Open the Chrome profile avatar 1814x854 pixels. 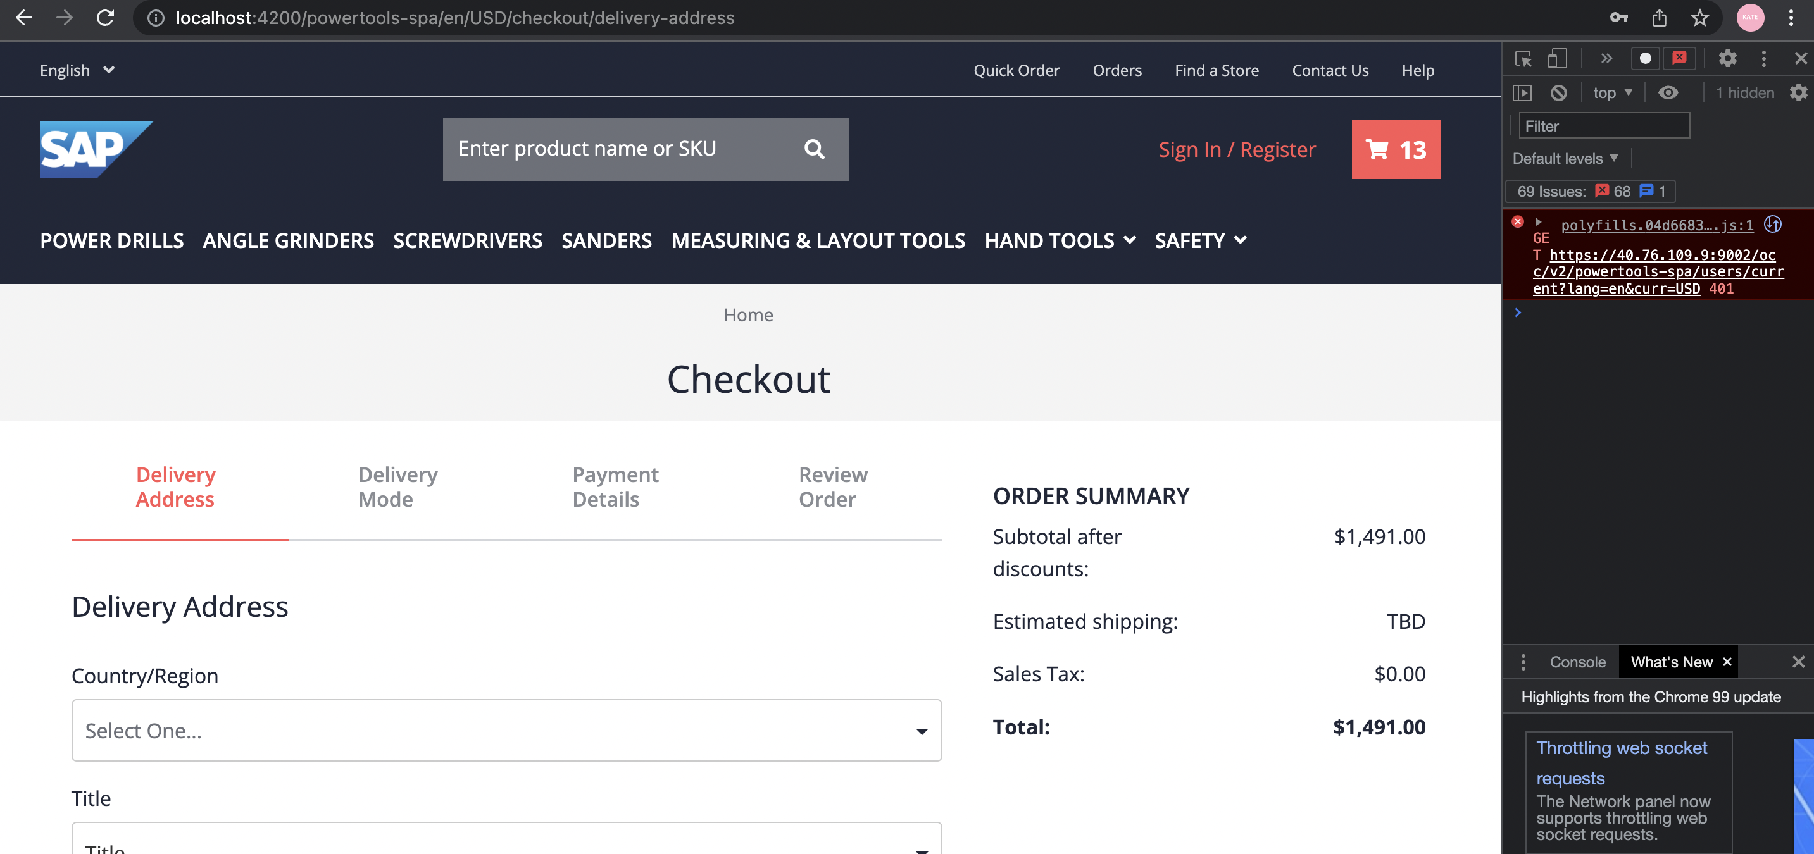[x=1750, y=18]
